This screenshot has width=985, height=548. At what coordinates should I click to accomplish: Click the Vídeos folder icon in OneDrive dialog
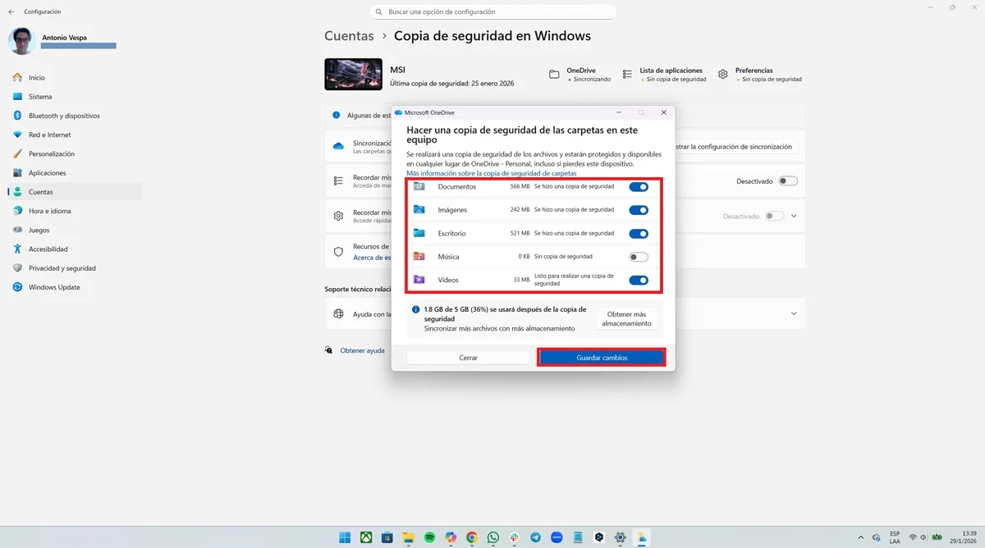point(419,280)
